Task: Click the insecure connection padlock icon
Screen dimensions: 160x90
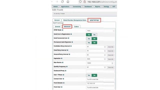Action: [84, 2]
